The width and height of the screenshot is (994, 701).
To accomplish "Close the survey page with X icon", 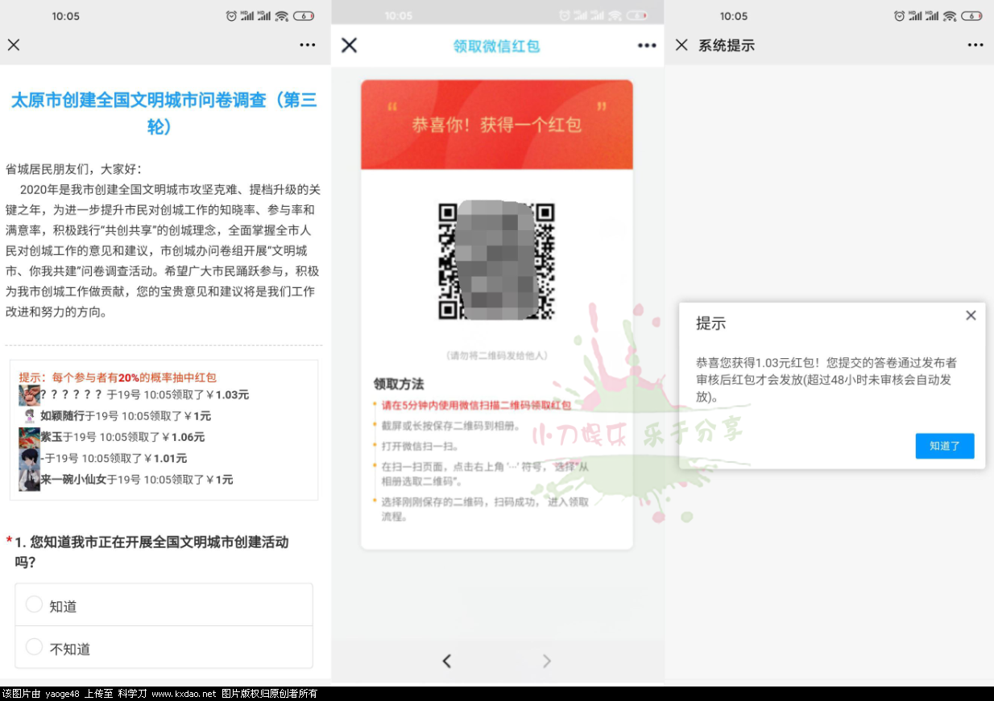I will [14, 45].
